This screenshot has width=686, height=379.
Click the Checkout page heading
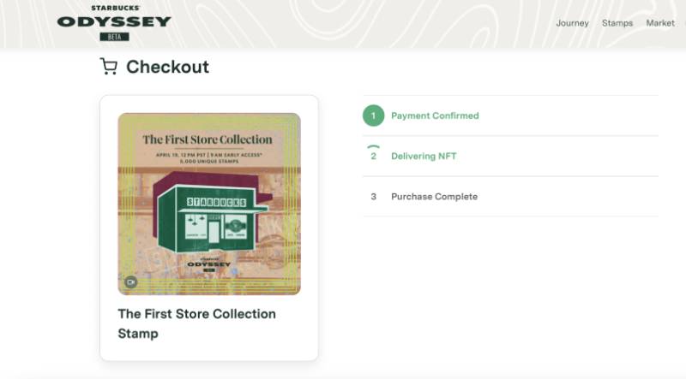pyautogui.click(x=167, y=67)
